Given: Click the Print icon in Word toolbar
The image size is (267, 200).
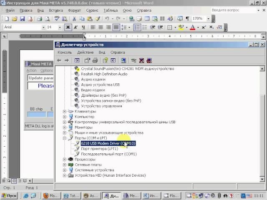Looking at the screenshot, I should click(40, 18).
